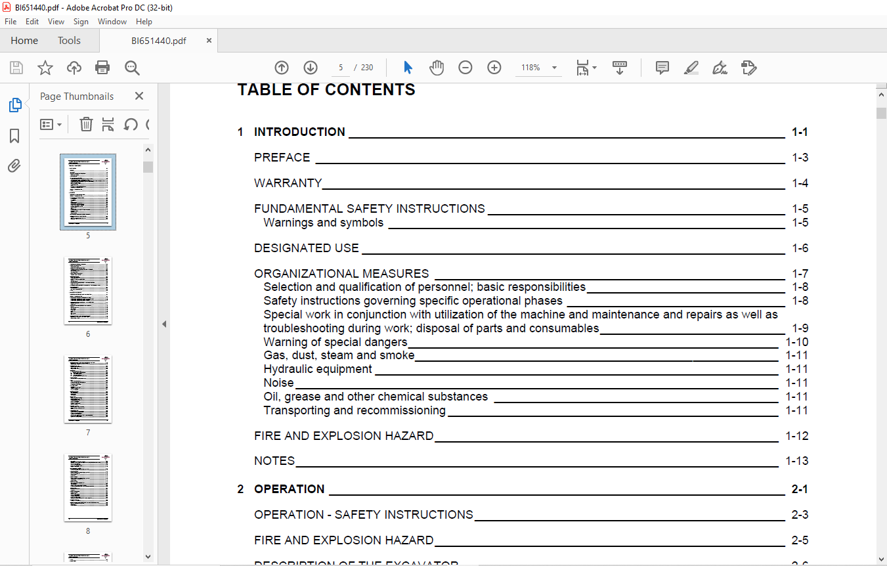Open the Help menu

144,22
